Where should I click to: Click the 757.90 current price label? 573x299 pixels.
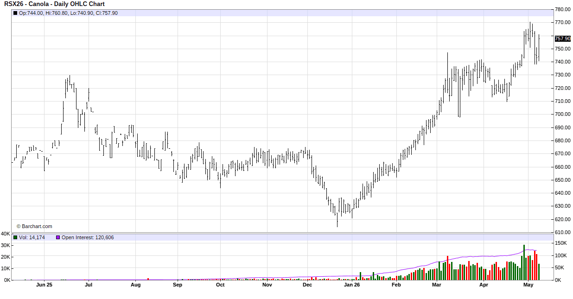click(x=562, y=38)
